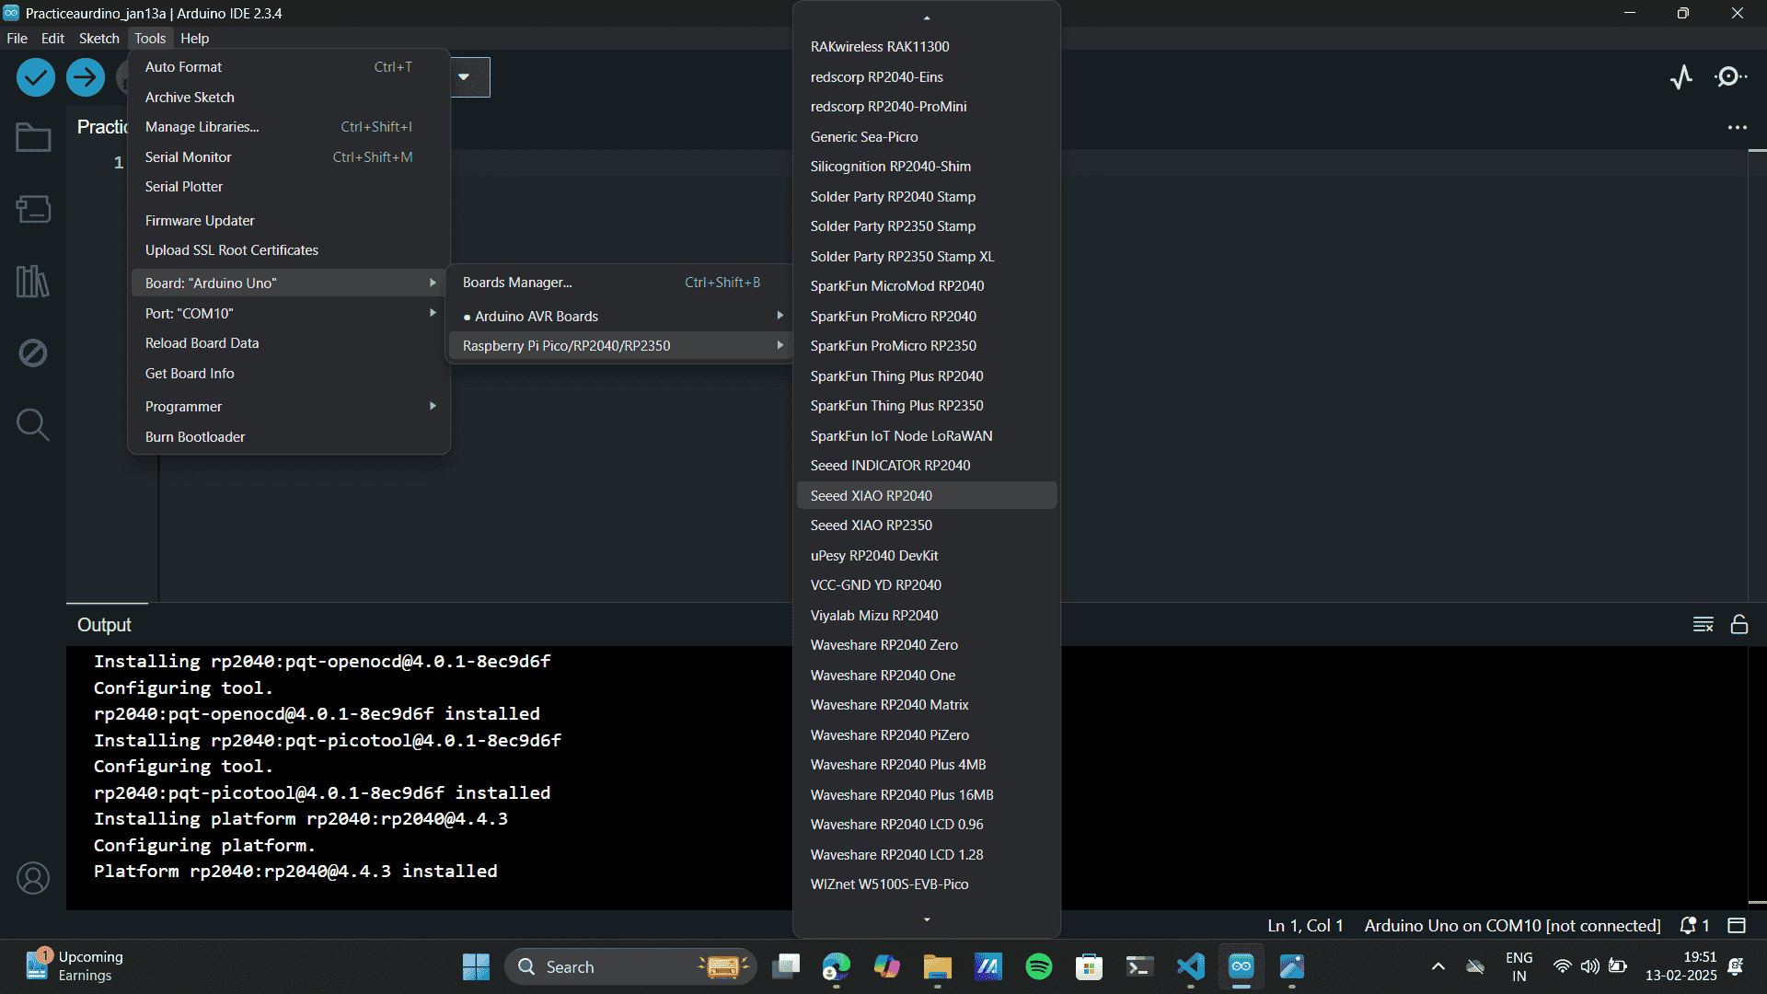Expand Raspberry Pi Pico/RP2040/RP2350 submenu
This screenshot has height=994, width=1767.
pyautogui.click(x=621, y=346)
